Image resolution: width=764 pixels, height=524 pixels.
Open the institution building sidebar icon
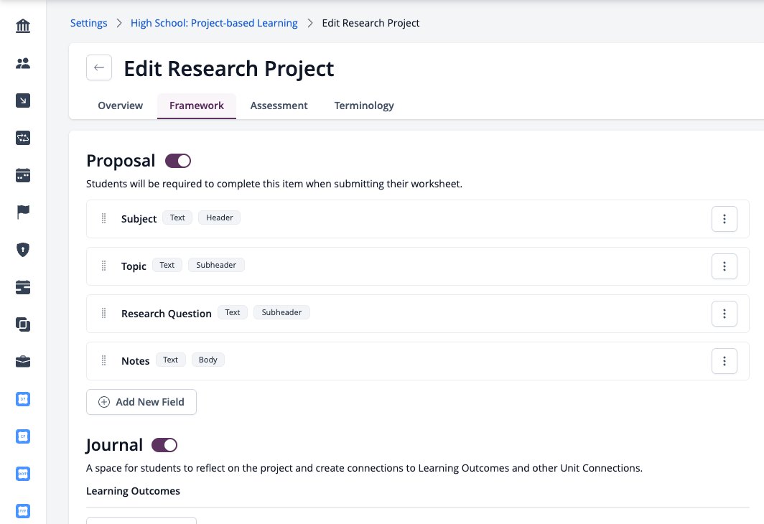point(23,26)
